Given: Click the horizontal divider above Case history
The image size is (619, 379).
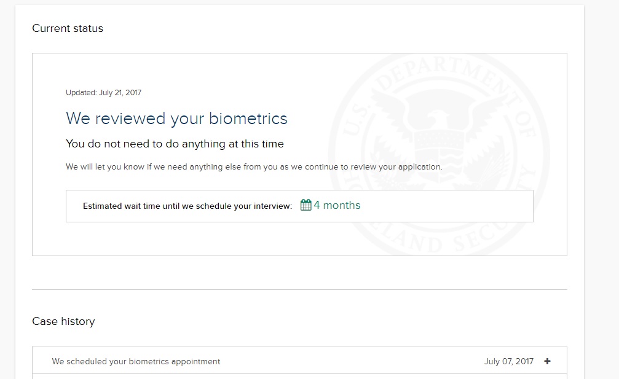Looking at the screenshot, I should (299, 289).
